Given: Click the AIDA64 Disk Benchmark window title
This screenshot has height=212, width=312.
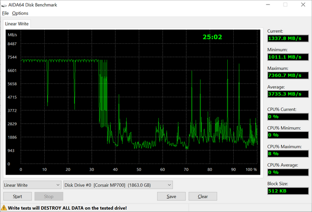Looking at the screenshot, I should tap(33, 5).
